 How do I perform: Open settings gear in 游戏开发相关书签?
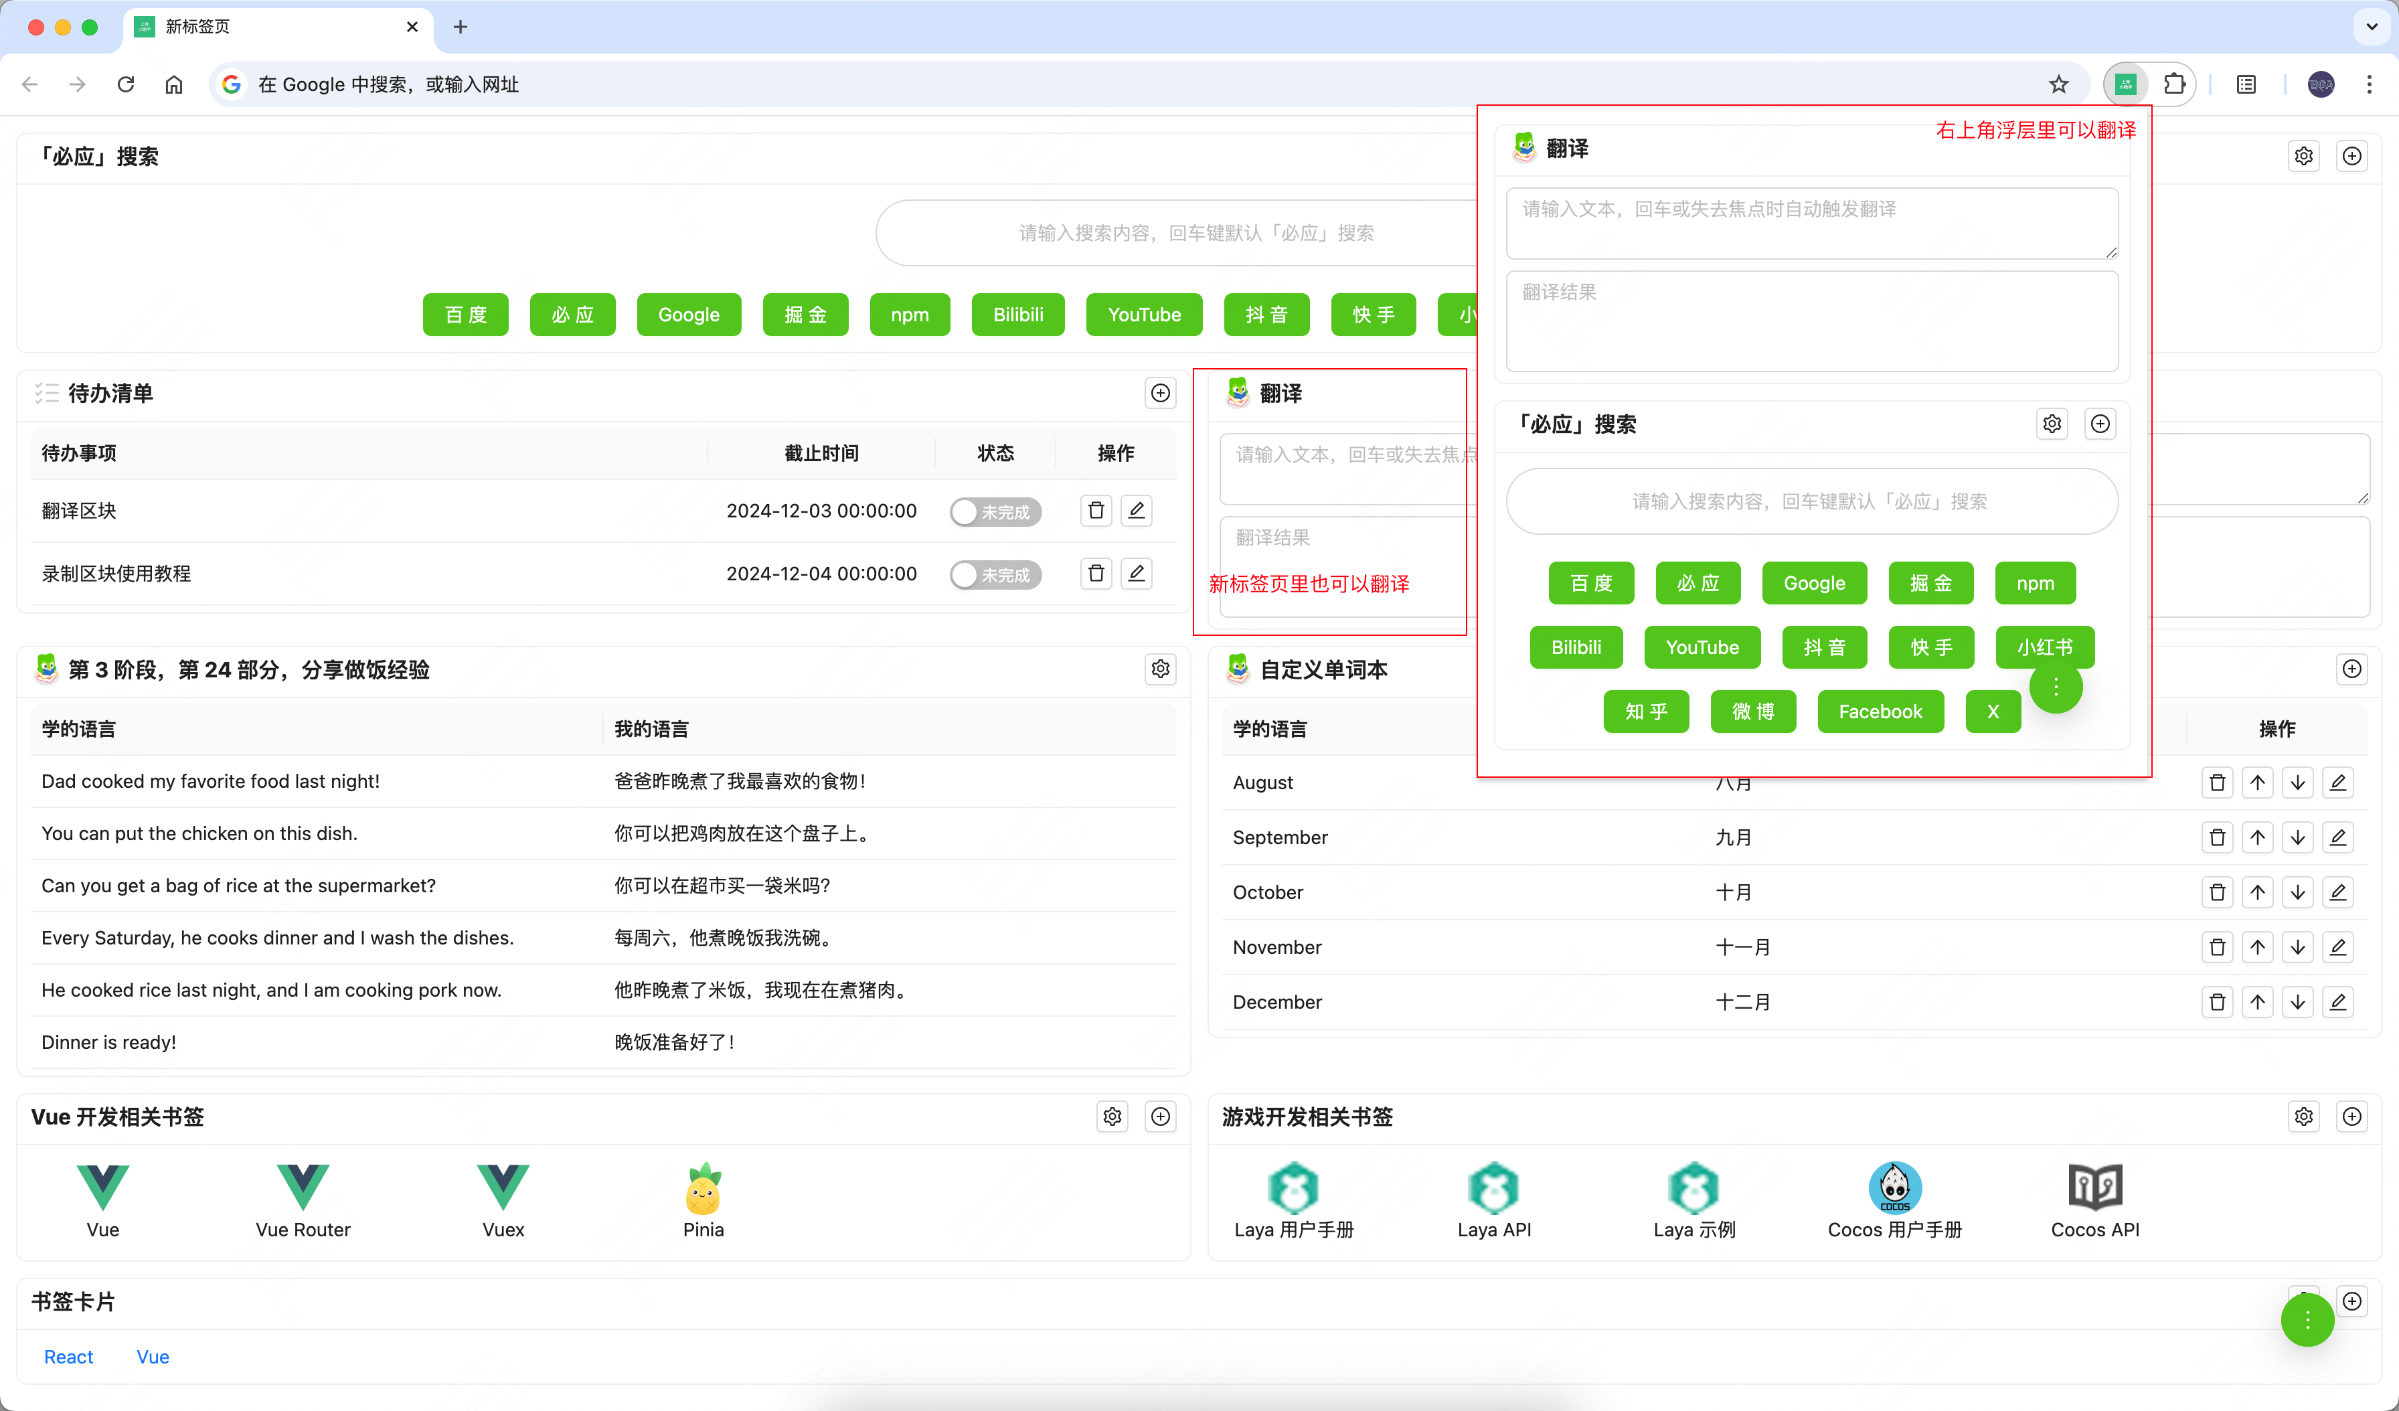point(2304,1116)
